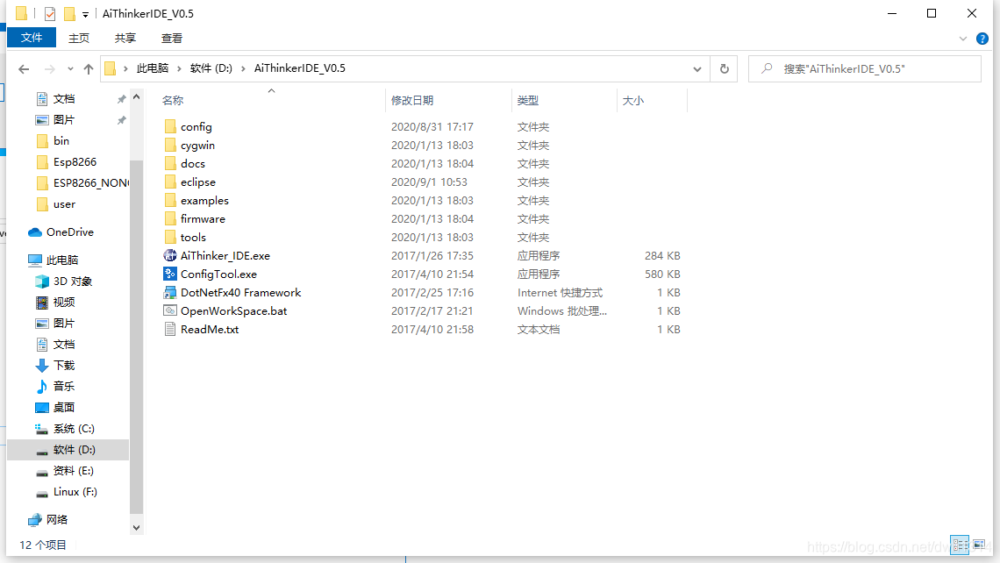The width and height of the screenshot is (1000, 563).
Task: Open the 主页 home ribbon tab
Action: coord(79,39)
